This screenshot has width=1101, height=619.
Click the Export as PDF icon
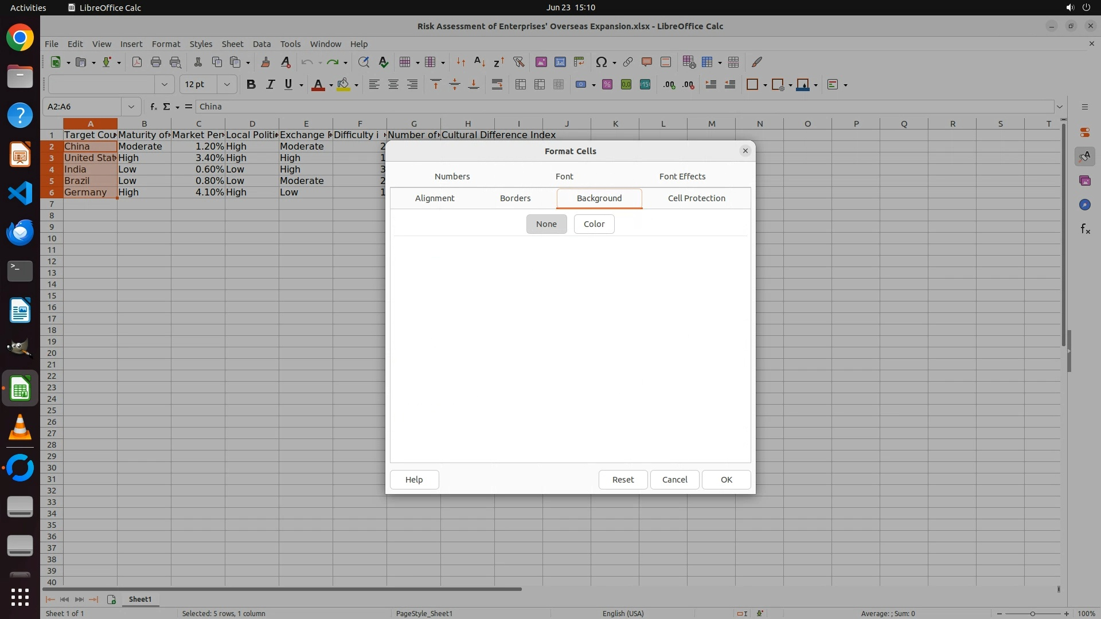coord(137,62)
